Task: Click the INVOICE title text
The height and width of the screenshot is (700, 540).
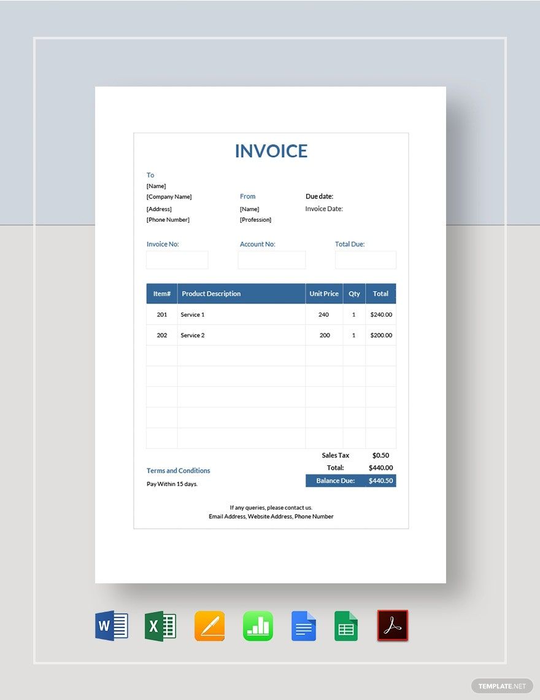Action: pos(271,151)
